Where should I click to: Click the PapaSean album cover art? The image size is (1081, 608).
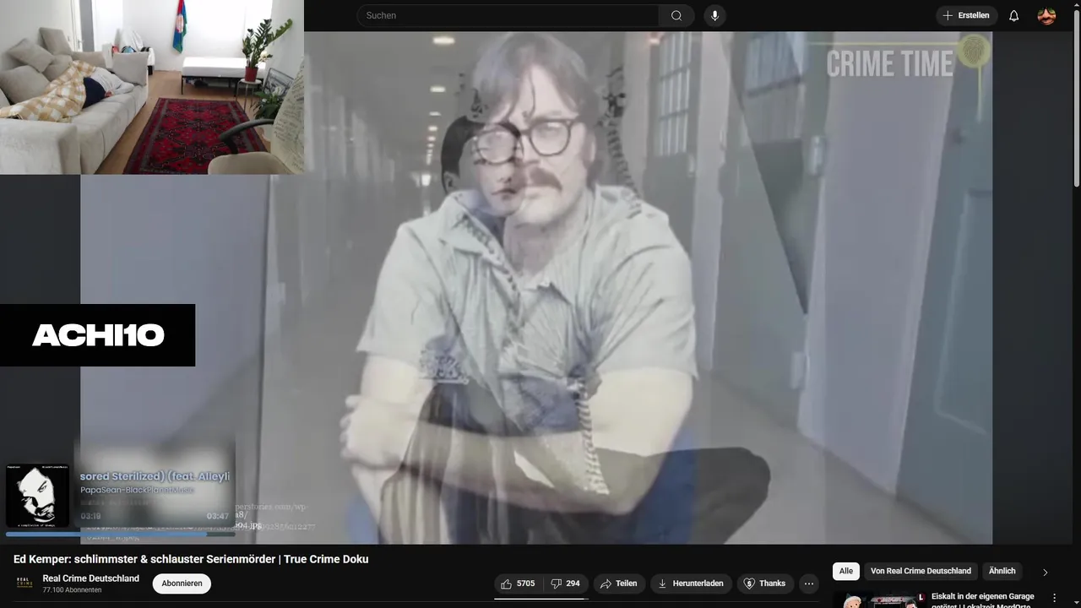[38, 496]
